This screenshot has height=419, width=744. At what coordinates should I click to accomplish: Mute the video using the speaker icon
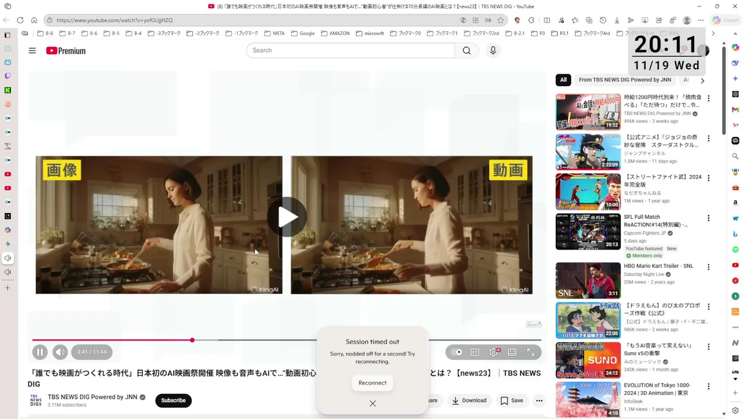click(x=60, y=352)
